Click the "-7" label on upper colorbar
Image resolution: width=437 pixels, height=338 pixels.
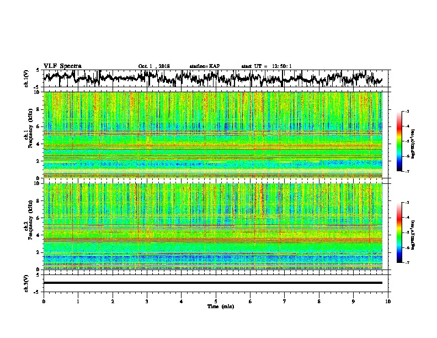pos(407,171)
